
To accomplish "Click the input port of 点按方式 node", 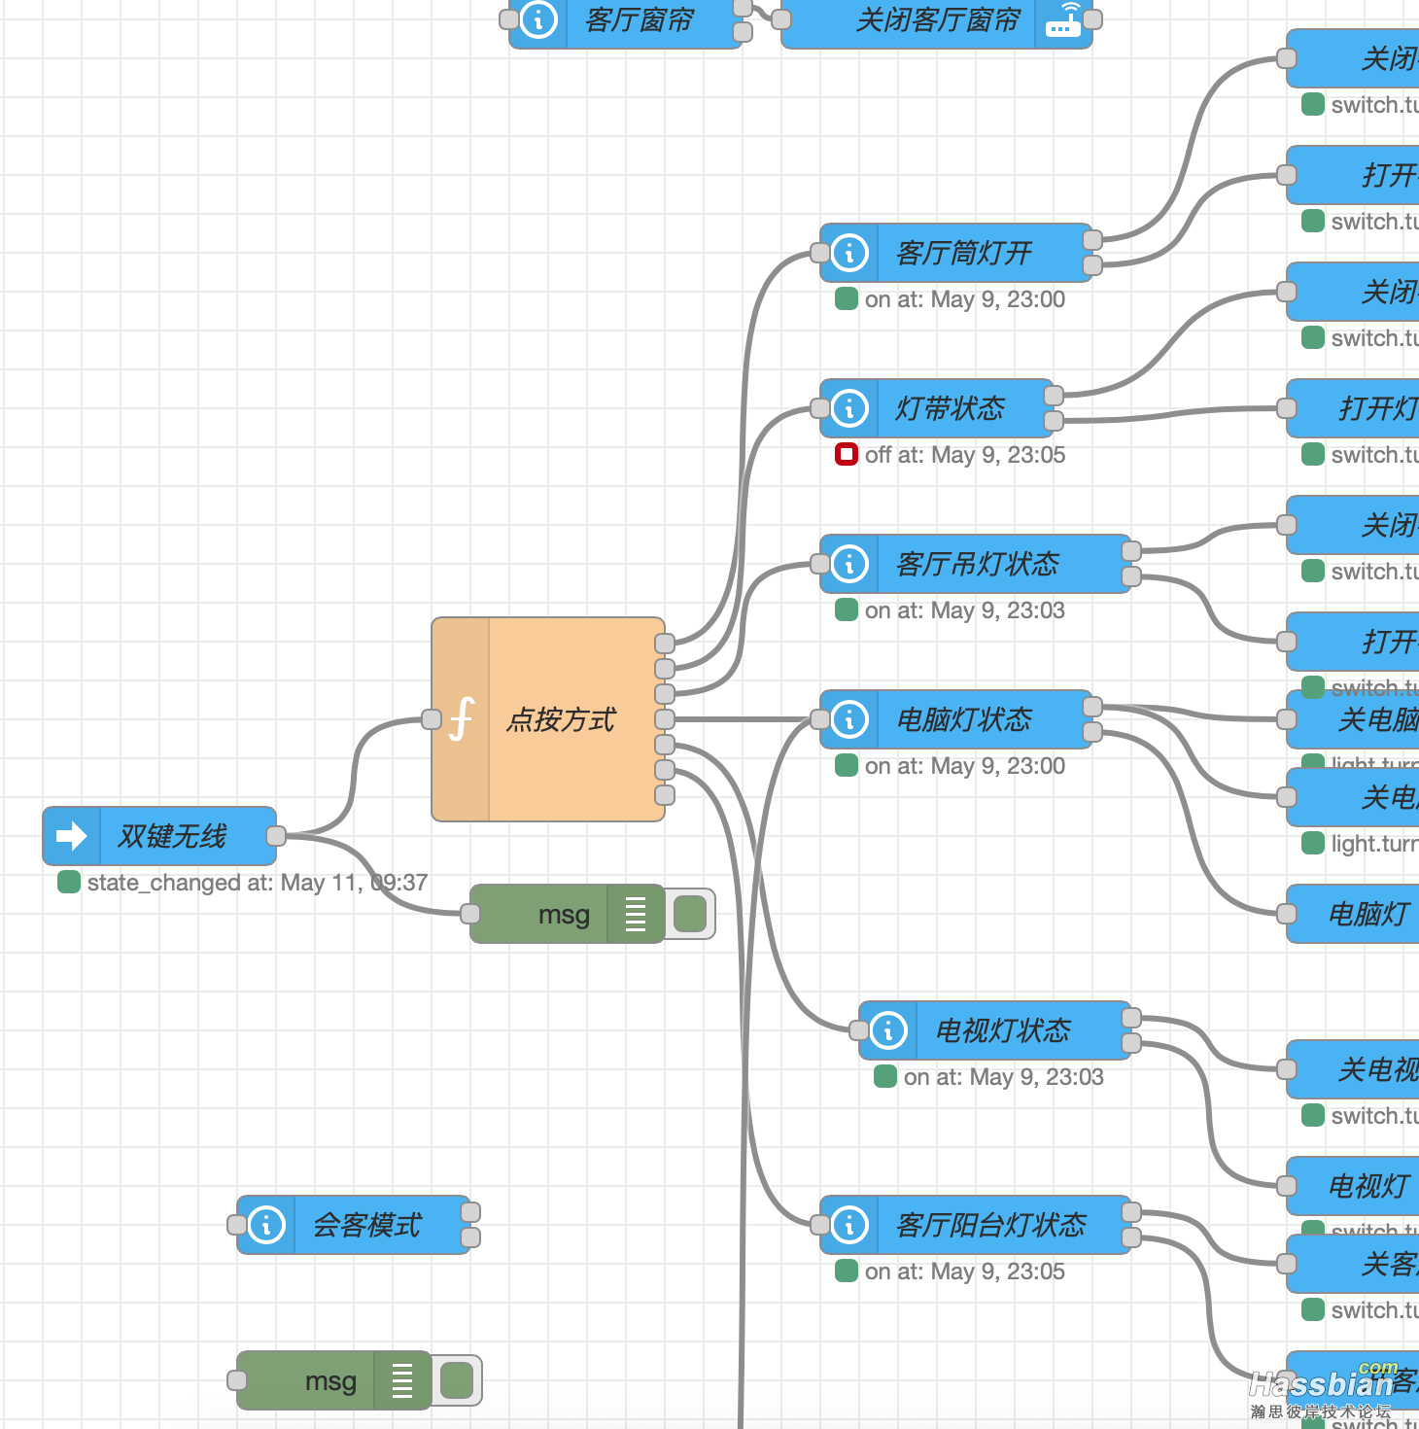I will coord(432,719).
